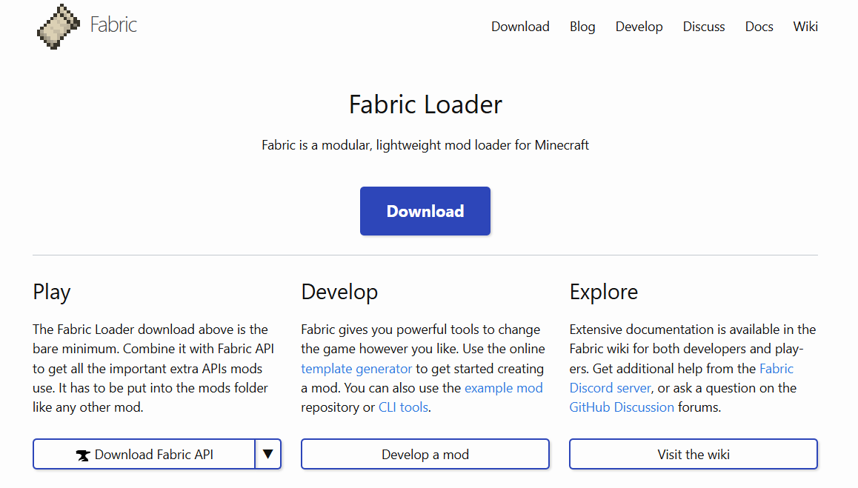Click the Fabric site name text

pos(113,25)
